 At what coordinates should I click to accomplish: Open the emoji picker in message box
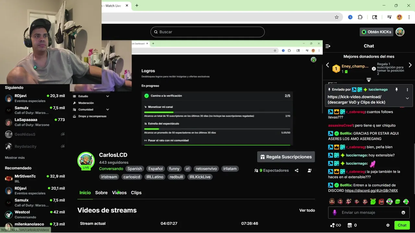tap(403, 213)
